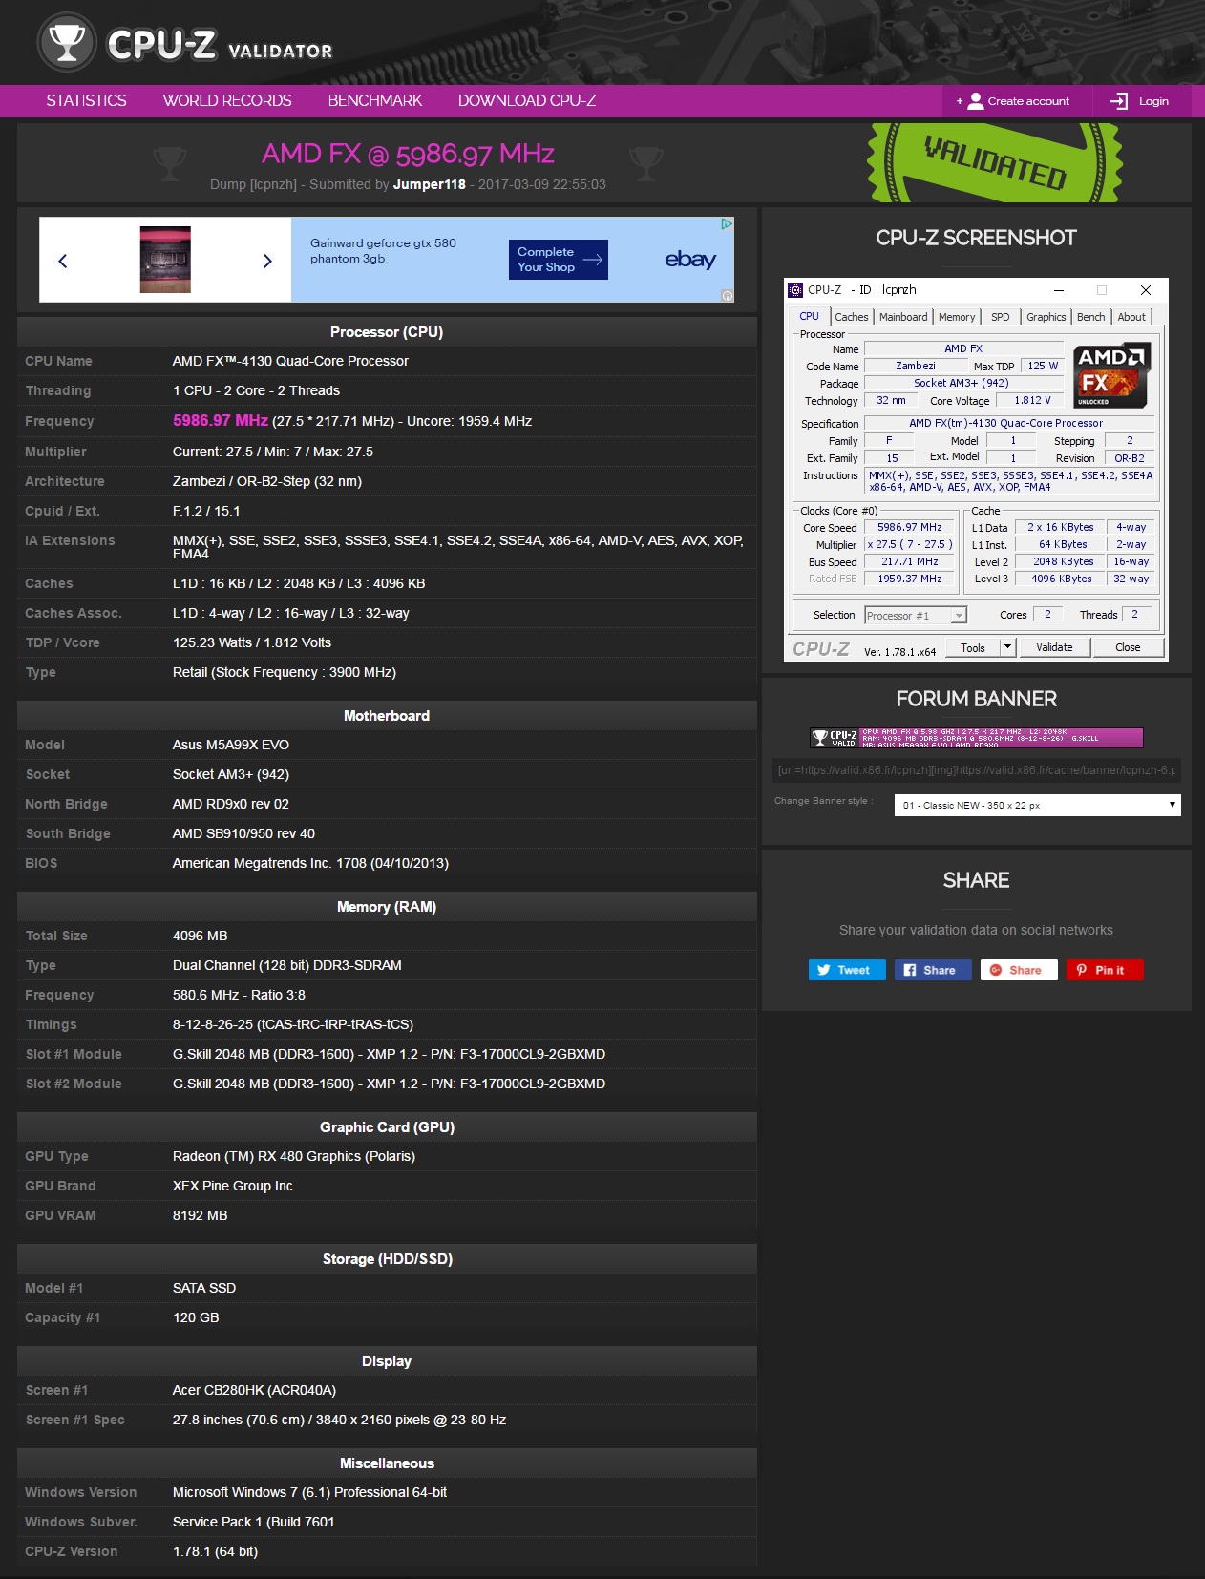The height and width of the screenshot is (1579, 1205).
Task: Click the Complete Your Shop ad button
Action: click(559, 260)
